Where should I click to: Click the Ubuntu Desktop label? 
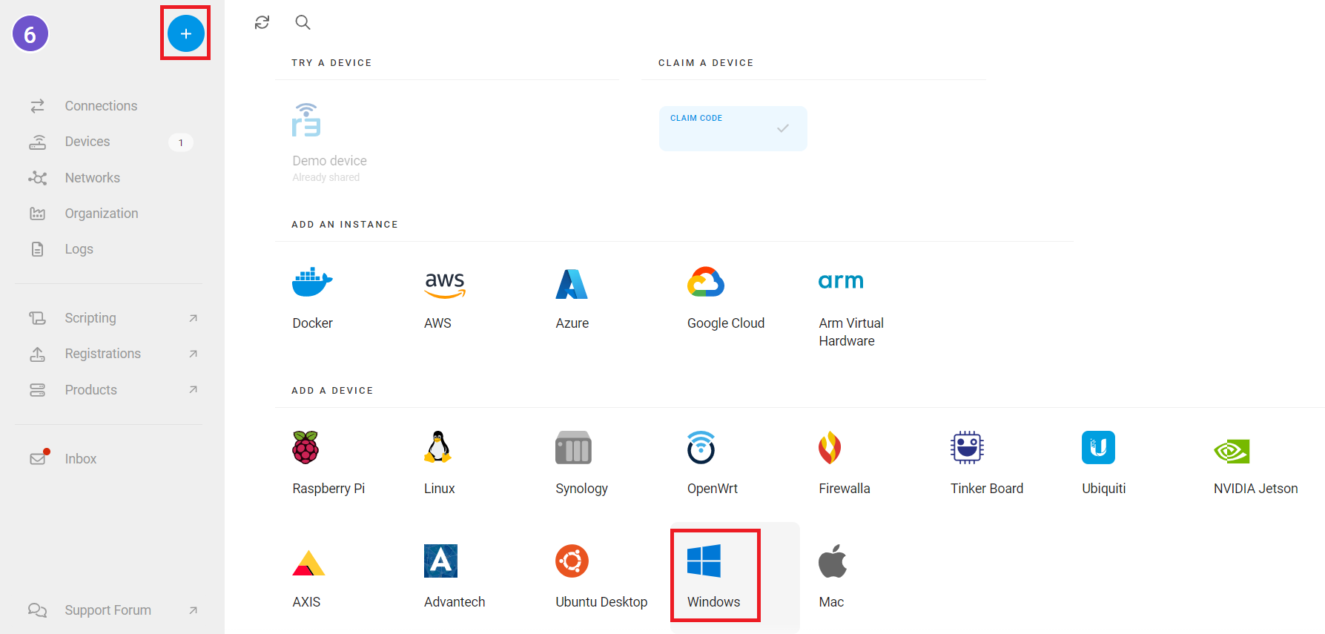click(601, 602)
